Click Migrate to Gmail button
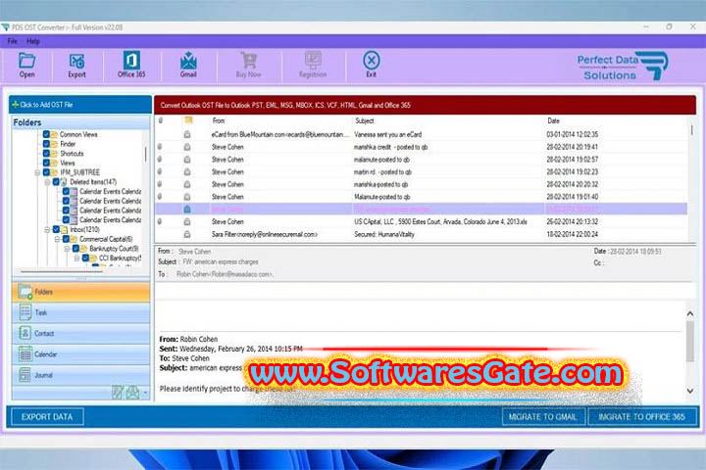 543,417
